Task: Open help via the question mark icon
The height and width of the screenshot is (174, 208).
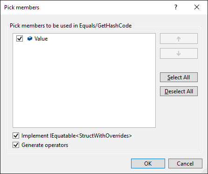Action: click(x=176, y=7)
